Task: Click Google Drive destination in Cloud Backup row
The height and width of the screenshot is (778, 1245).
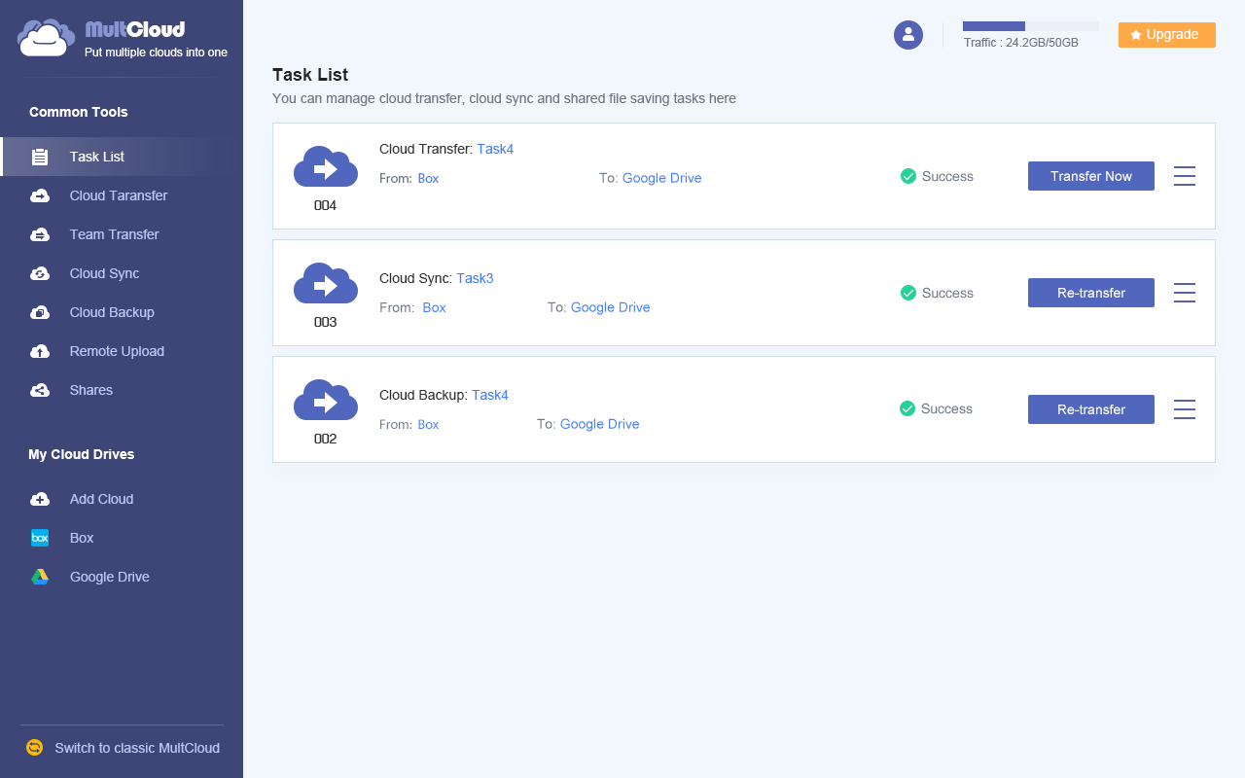Action: coord(599,424)
